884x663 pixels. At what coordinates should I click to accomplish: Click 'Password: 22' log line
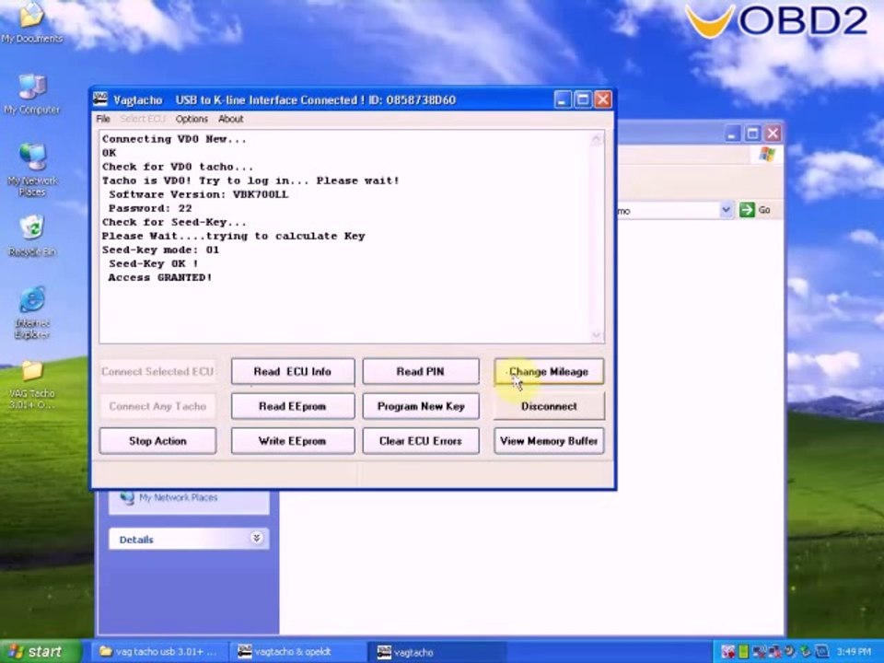(x=150, y=208)
